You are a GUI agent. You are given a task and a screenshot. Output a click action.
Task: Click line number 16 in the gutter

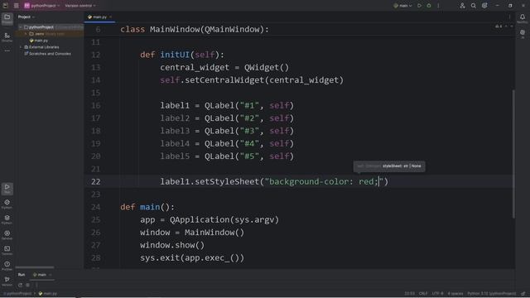[96, 105]
